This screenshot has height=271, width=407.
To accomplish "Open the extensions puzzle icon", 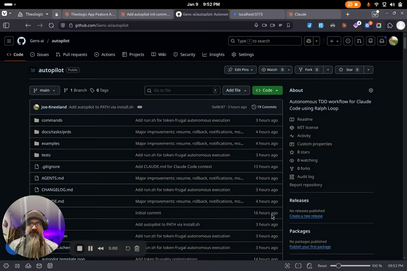I will [x=390, y=25].
